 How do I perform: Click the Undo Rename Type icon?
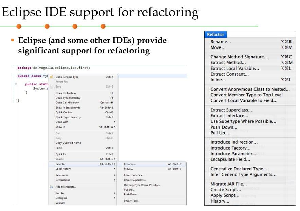point(51,77)
